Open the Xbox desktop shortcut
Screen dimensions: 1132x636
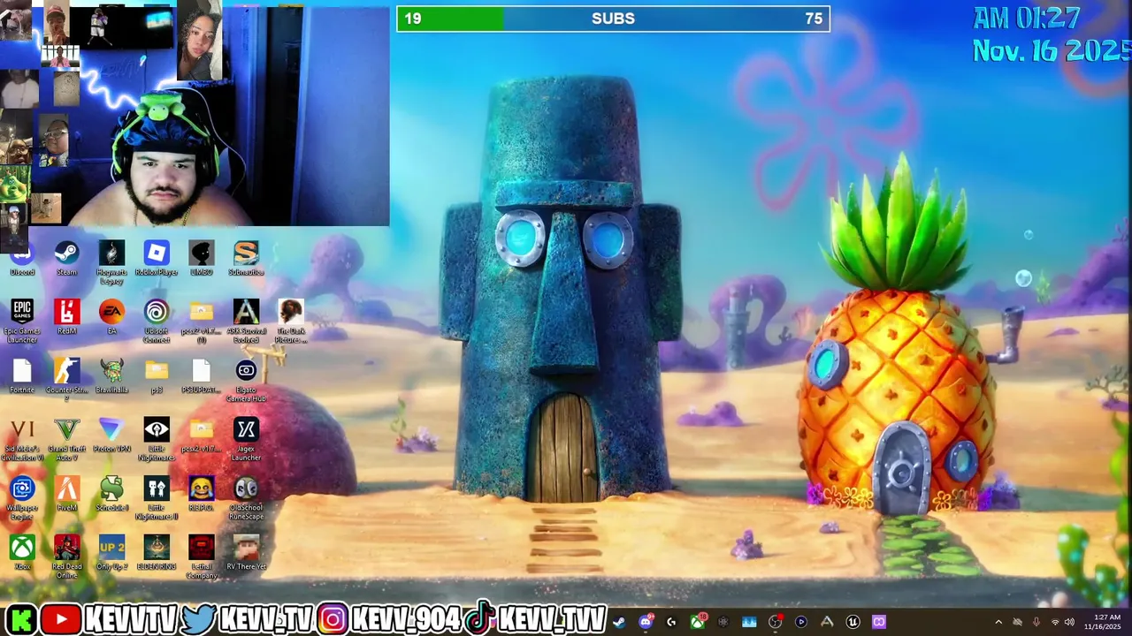pyautogui.click(x=22, y=553)
